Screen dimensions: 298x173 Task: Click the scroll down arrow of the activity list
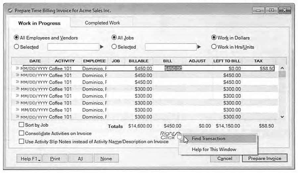(x=282, y=117)
